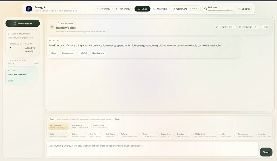The image size is (277, 161).
Task: Click the haindav's chat workspace icon
Action: coord(52,27)
